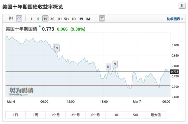
Task: Switch to the 3个月 range tab
Action: pos(76,115)
